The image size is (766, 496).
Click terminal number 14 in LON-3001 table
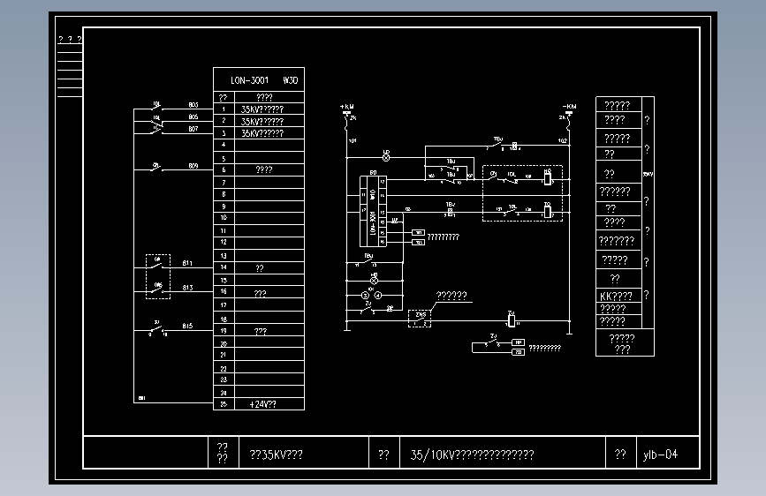[224, 267]
